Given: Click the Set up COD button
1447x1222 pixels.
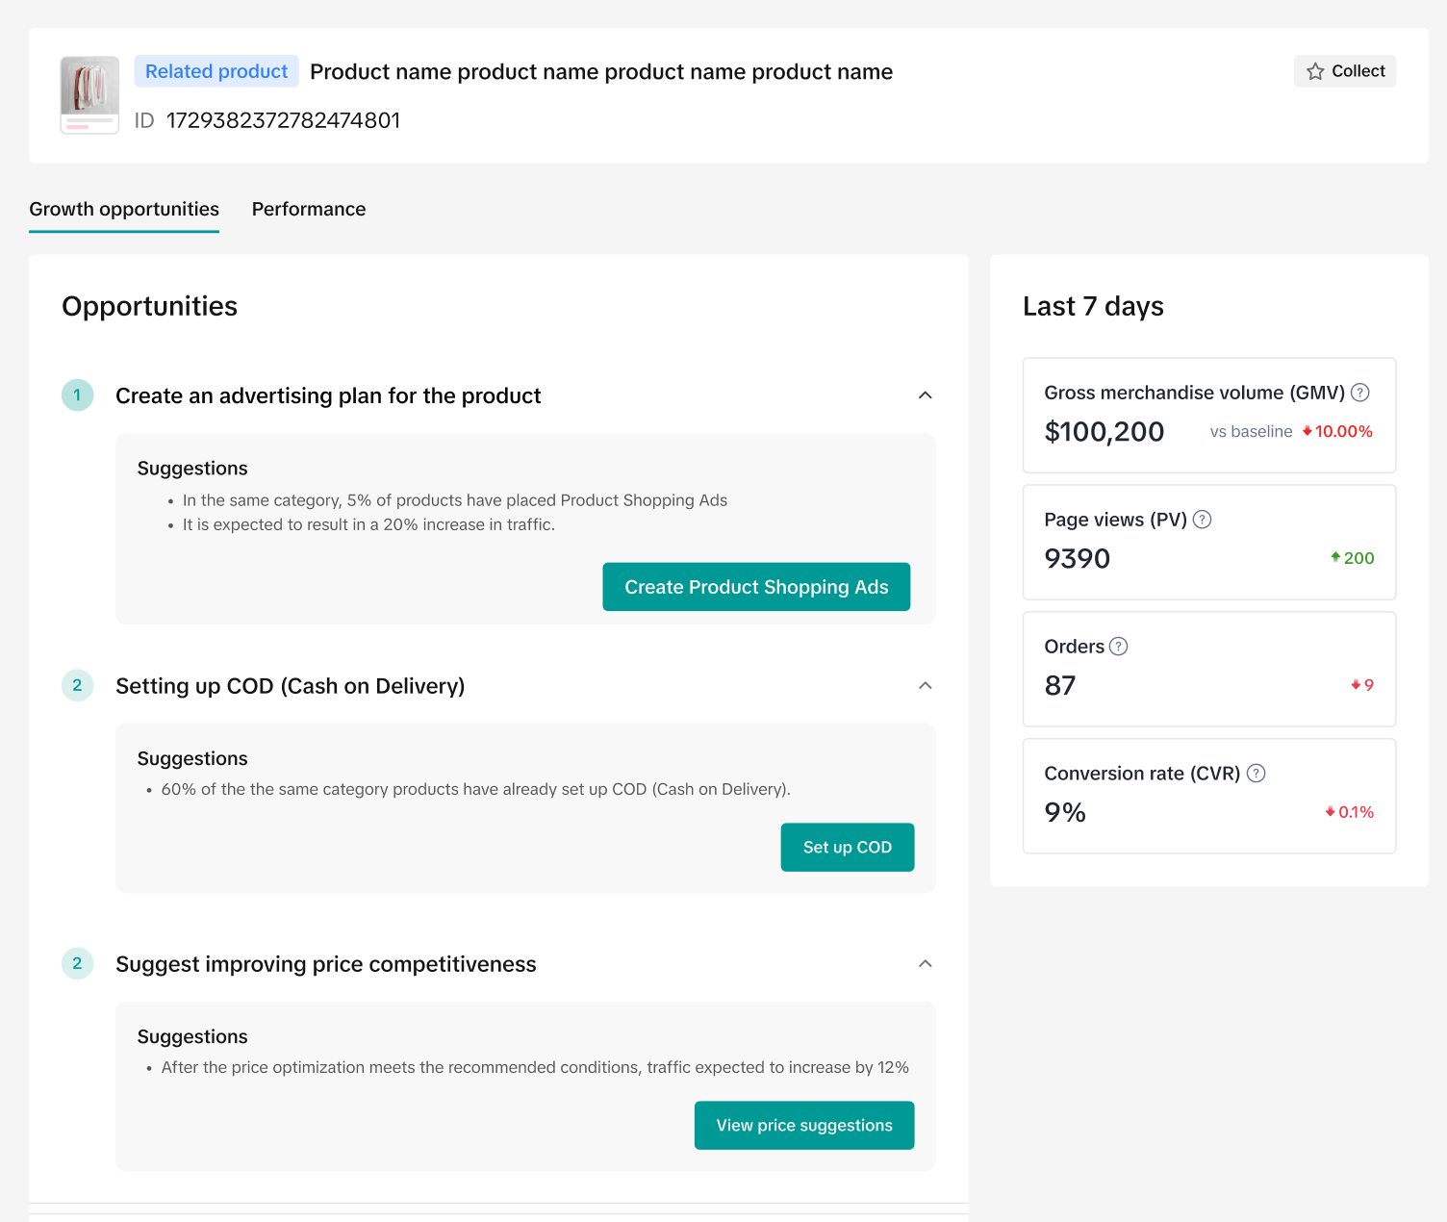Looking at the screenshot, I should point(847,847).
